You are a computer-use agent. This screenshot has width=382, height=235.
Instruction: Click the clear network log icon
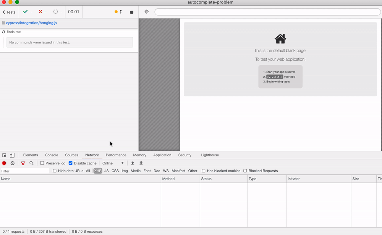click(12, 163)
